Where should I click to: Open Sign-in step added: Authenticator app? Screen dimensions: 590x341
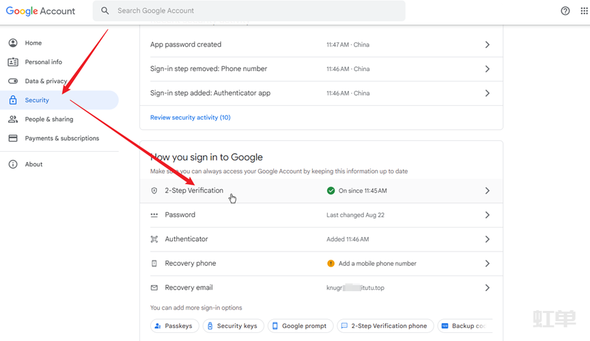click(x=322, y=93)
